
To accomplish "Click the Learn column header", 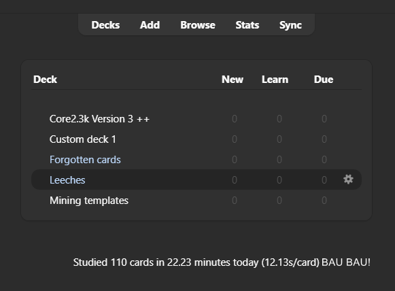I will (275, 80).
